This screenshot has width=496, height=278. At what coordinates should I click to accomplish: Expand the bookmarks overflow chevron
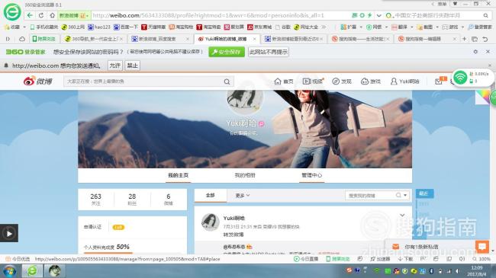(324, 27)
